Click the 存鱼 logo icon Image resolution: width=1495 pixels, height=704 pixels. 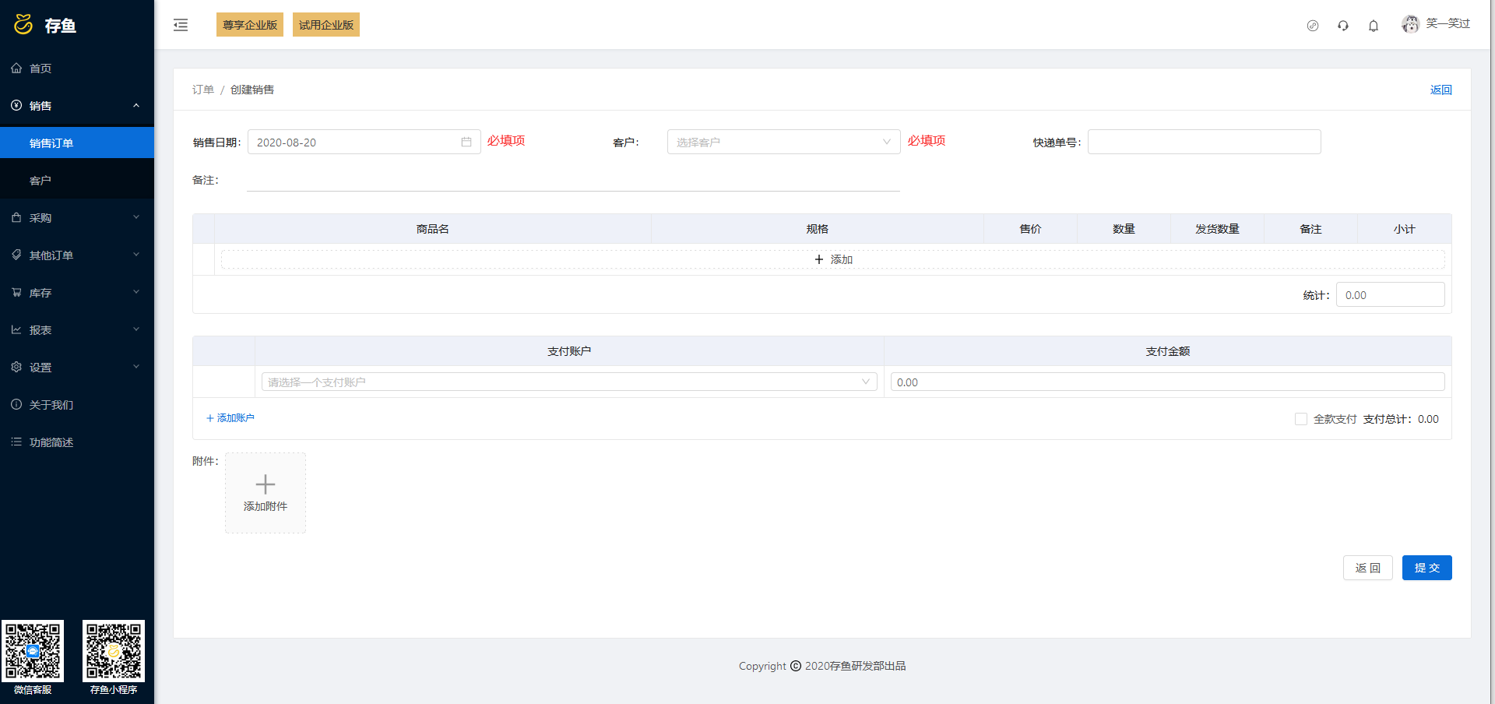(x=23, y=25)
